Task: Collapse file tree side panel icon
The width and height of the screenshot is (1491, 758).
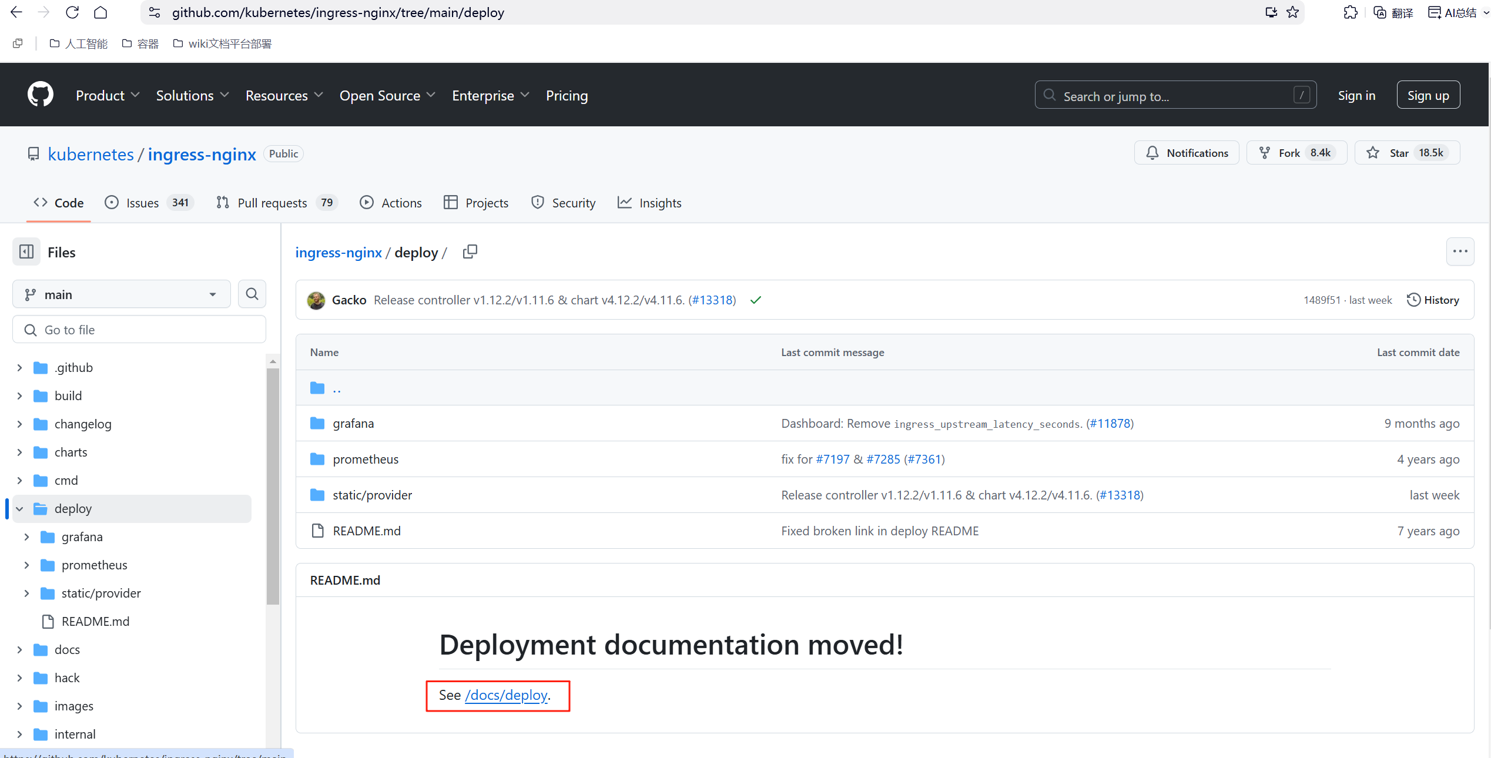Action: tap(26, 252)
